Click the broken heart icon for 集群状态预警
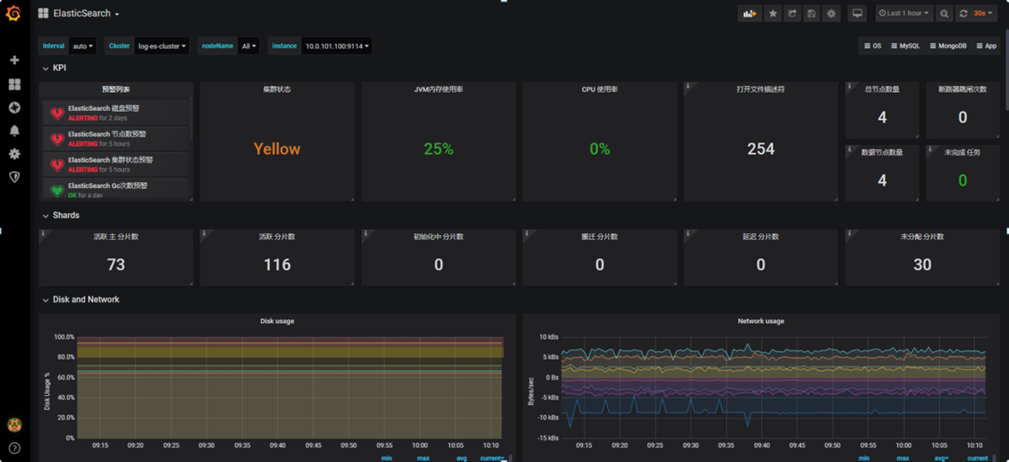Screen dimensions: 1009x462 (x=57, y=165)
